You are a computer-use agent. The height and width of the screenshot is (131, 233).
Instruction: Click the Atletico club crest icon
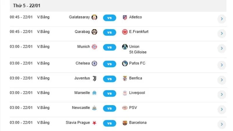pyautogui.click(x=125, y=17)
